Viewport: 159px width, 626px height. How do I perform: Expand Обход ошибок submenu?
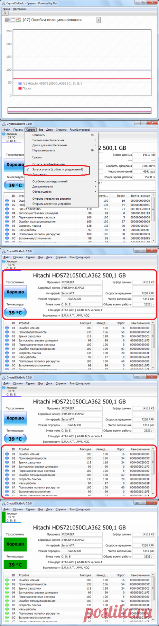point(42,192)
